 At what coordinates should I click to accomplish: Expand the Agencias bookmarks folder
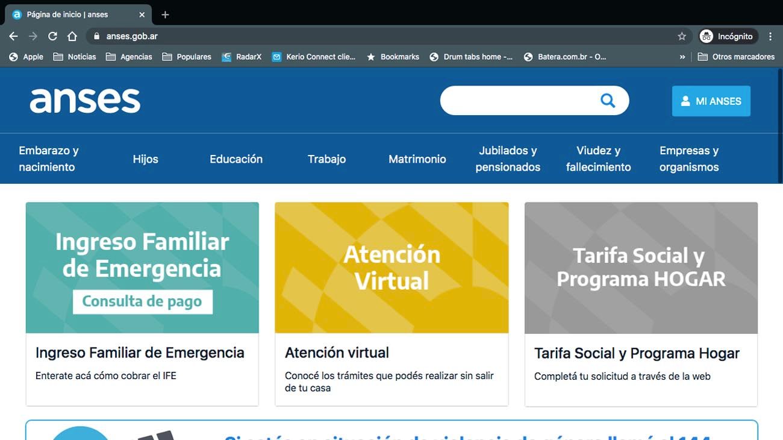[129, 57]
